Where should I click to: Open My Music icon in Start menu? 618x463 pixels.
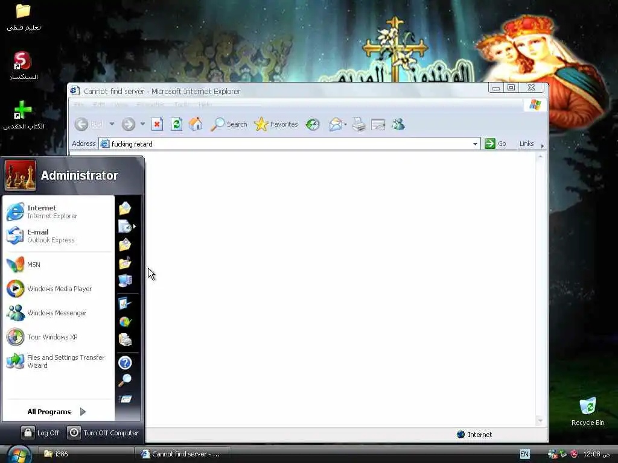click(x=125, y=263)
